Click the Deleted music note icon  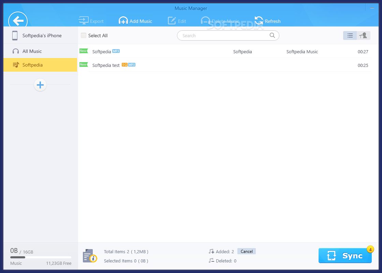[x=211, y=261]
